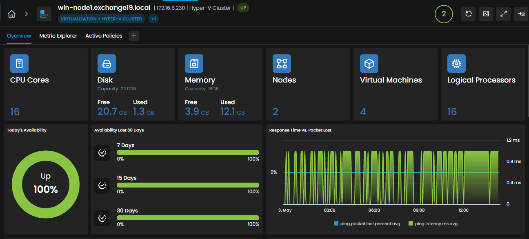The height and width of the screenshot is (239, 529).
Task: Add a new tab with plus button
Action: tap(134, 36)
